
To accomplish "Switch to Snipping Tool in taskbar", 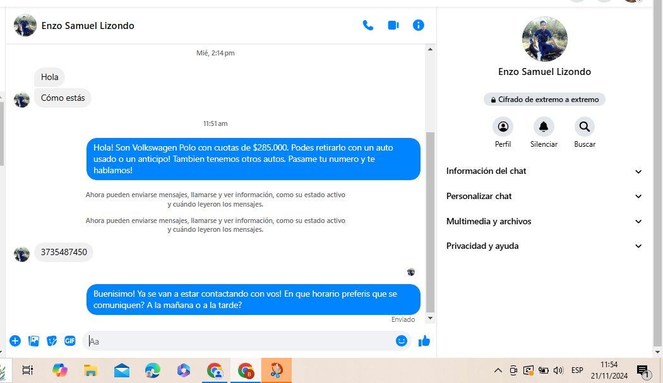I will tap(277, 370).
